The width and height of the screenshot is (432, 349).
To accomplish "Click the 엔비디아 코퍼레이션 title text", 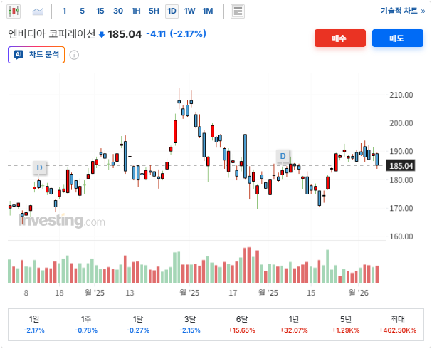I will pos(51,34).
